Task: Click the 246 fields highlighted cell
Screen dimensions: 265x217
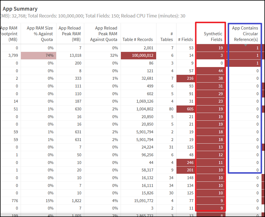Action: click(x=186, y=163)
